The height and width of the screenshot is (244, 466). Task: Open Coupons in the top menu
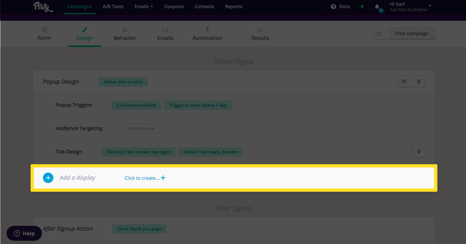tap(174, 6)
